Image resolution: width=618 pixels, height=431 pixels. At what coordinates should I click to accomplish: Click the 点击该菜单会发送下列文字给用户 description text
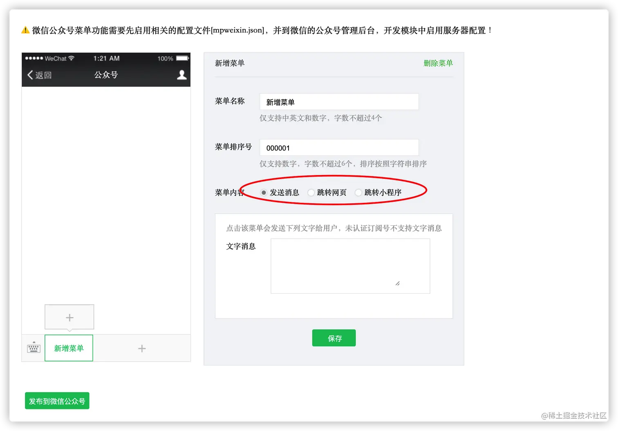click(x=334, y=228)
